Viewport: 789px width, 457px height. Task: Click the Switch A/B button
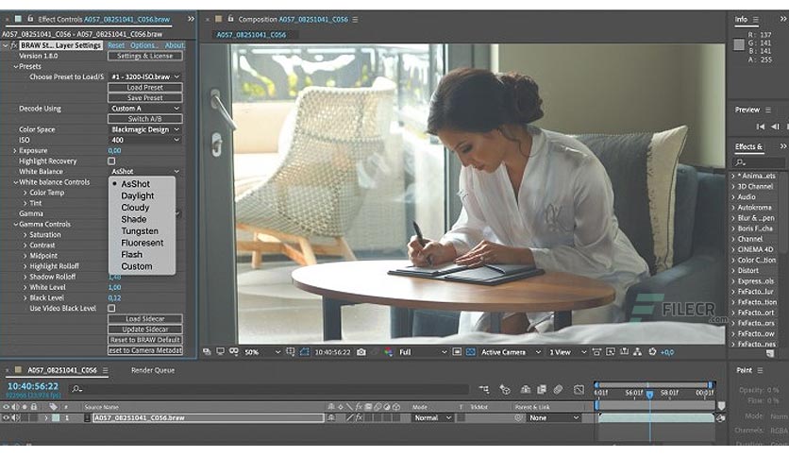click(x=145, y=119)
